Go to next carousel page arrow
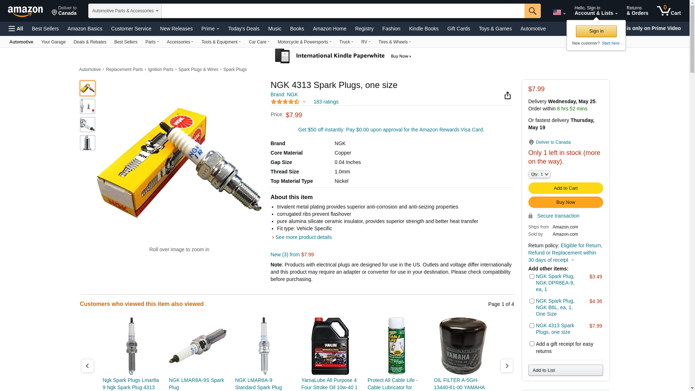 click(x=506, y=366)
